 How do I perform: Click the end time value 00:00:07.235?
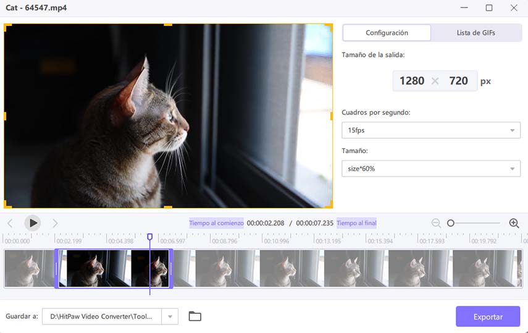pos(314,223)
